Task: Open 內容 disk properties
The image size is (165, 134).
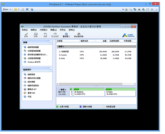Action: click(x=29, y=96)
